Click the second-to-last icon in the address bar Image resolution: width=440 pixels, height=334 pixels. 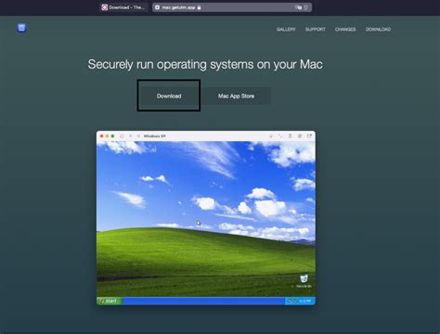pyautogui.click(x=299, y=7)
